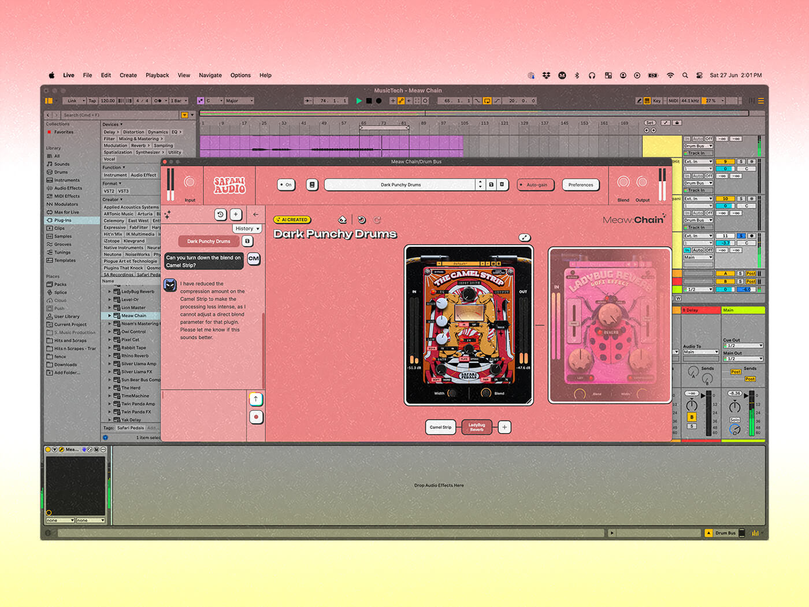809x607 pixels.
Task: Click the eraser clear-chain icon
Action: click(342, 220)
